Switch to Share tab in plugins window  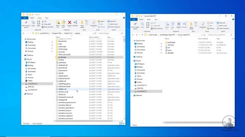coord(39,18)
